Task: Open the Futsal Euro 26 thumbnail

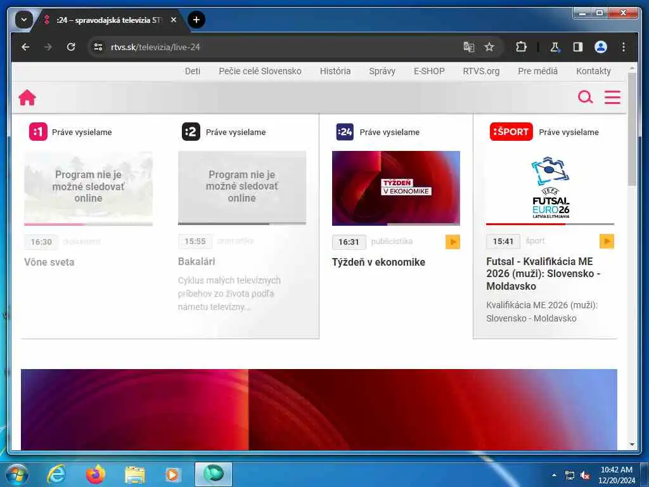Action: [550, 187]
